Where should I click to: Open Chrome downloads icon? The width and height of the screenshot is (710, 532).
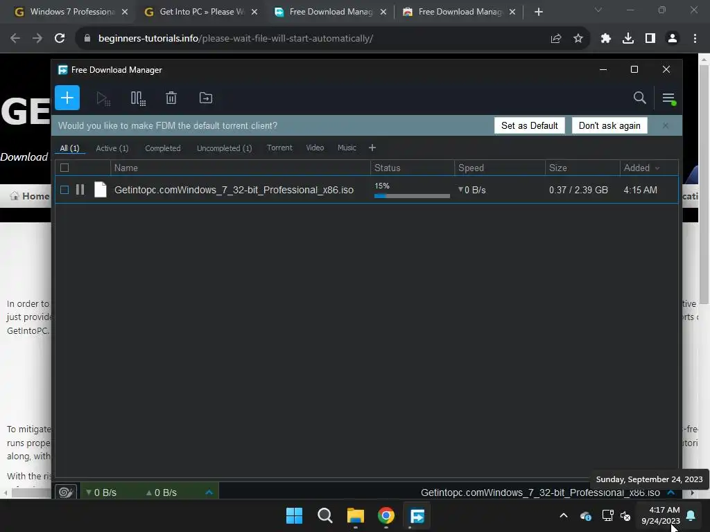click(x=628, y=39)
